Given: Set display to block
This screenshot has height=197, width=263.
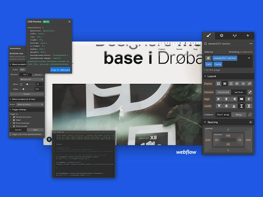Looking at the screenshot, I should point(218,84).
